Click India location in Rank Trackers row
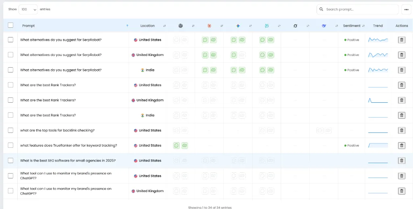This screenshot has width=413, height=209. [148, 115]
